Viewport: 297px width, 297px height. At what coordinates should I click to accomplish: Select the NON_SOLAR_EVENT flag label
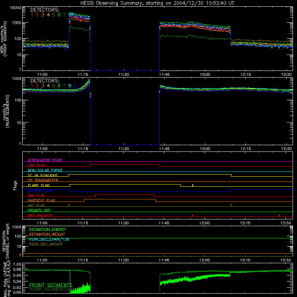coord(45,170)
